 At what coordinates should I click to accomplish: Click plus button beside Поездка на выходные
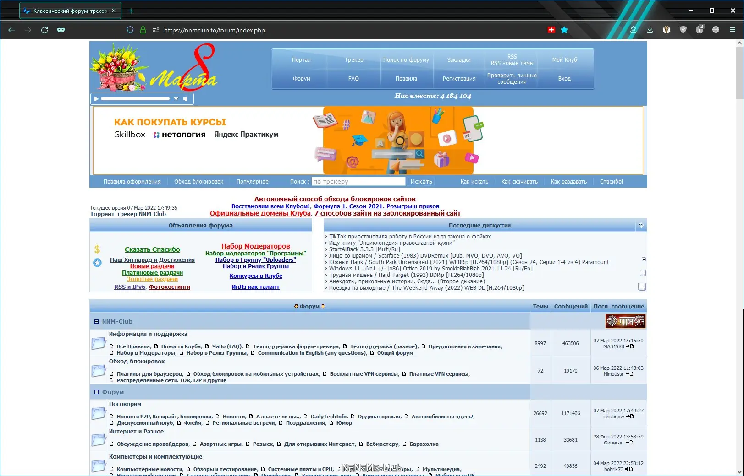tap(642, 287)
